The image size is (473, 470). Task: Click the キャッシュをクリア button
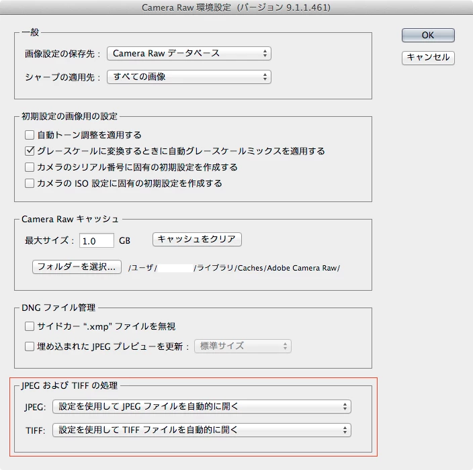(x=197, y=239)
